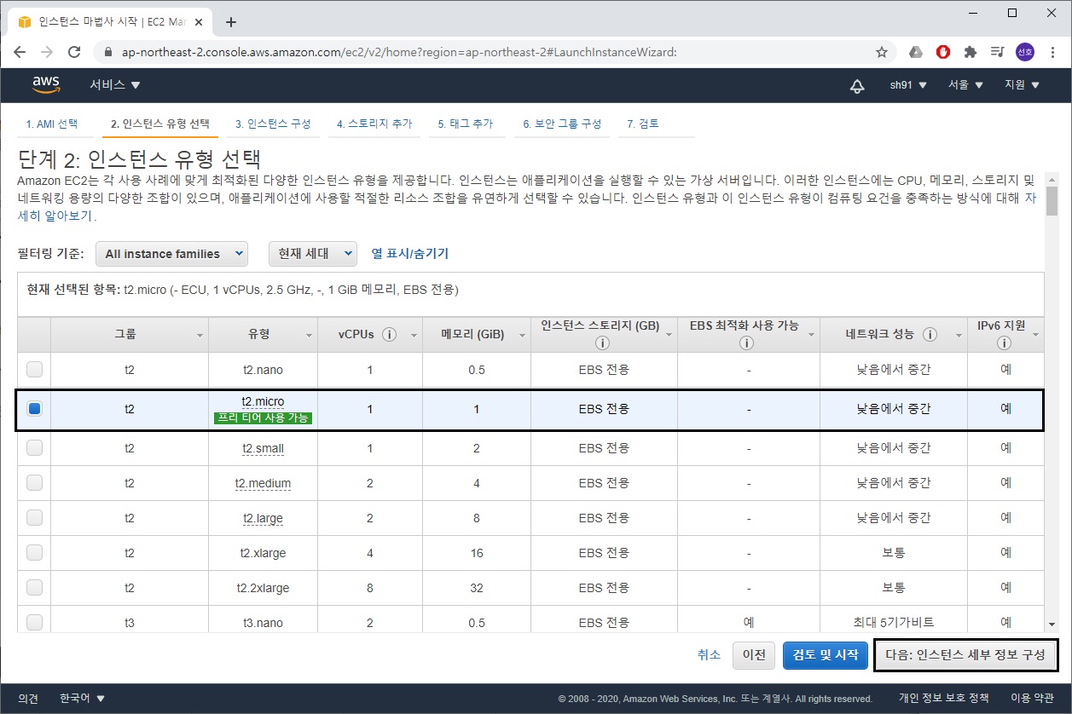The width and height of the screenshot is (1072, 714).
Task: Select the t2.xlarge row checkbox
Action: pos(34,553)
